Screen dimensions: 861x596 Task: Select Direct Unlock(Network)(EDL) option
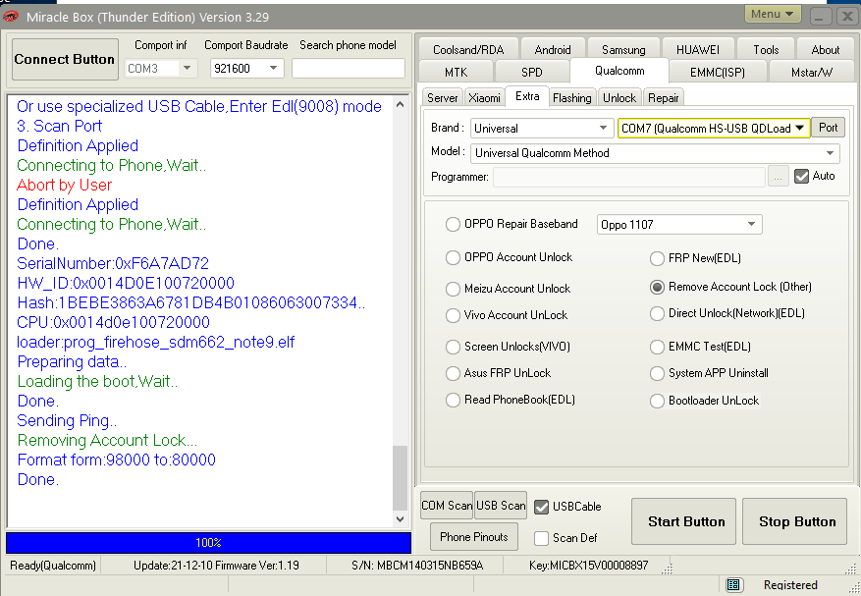pos(657,313)
